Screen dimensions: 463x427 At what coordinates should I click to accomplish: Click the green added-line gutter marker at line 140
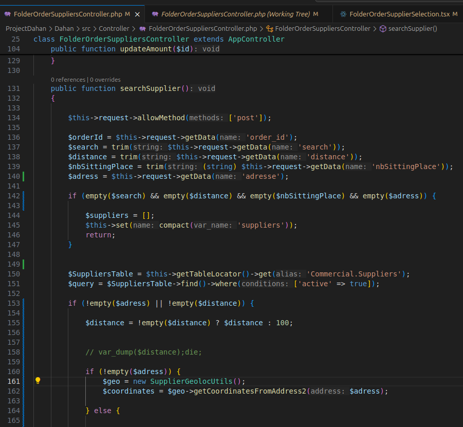[24, 176]
